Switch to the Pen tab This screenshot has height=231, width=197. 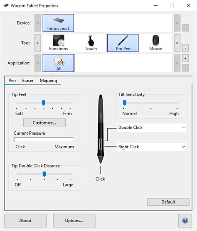point(12,81)
